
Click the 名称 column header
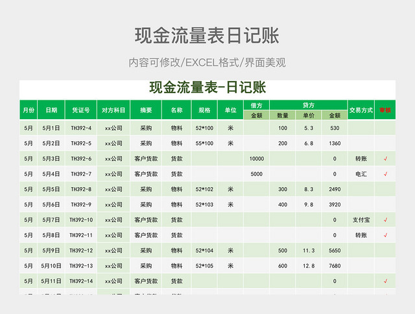point(176,109)
